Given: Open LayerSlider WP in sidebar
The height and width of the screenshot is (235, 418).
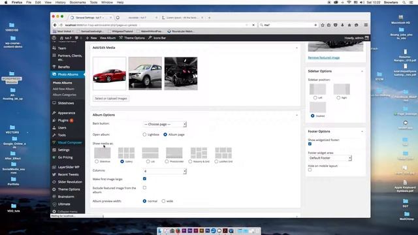Looking at the screenshot, I should click(69, 167).
